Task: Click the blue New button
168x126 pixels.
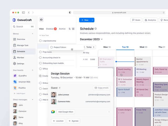Action: coord(85,20)
